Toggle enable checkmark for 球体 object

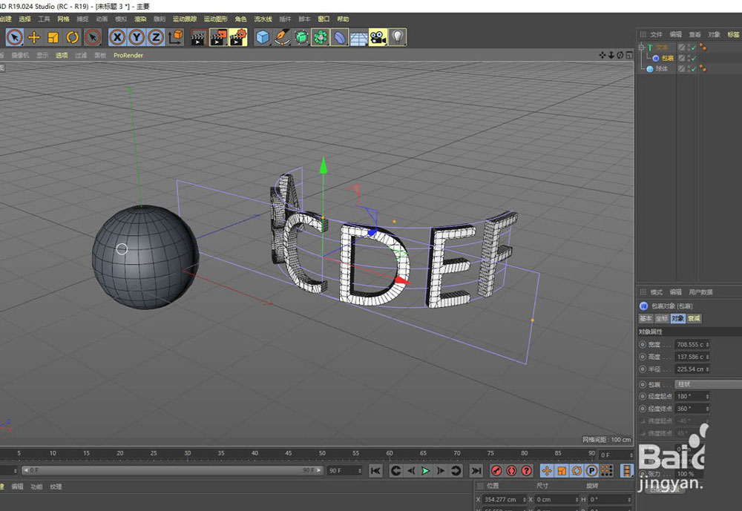point(694,69)
